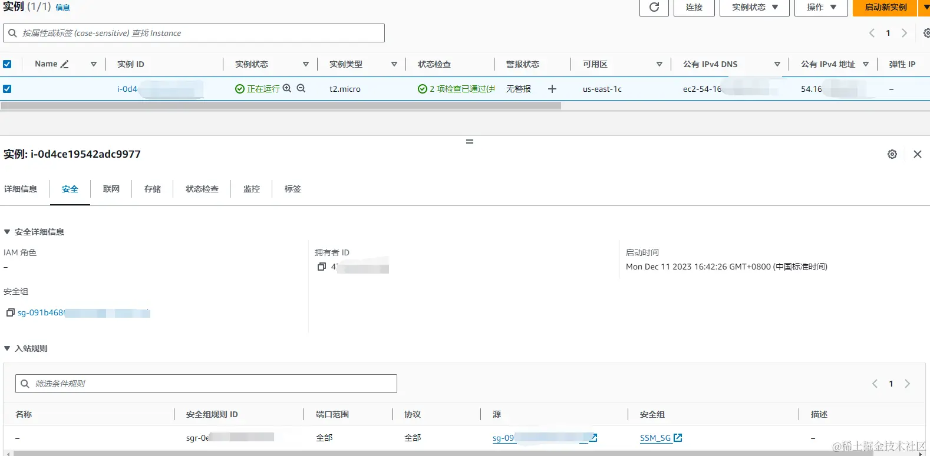Open the 状态检查 tab

pyautogui.click(x=202, y=189)
